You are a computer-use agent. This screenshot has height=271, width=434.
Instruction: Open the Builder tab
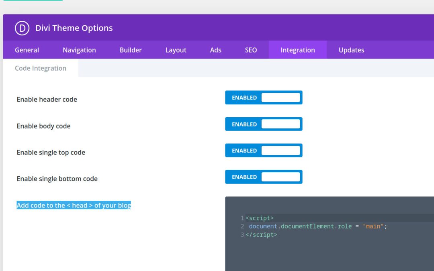[x=131, y=50]
